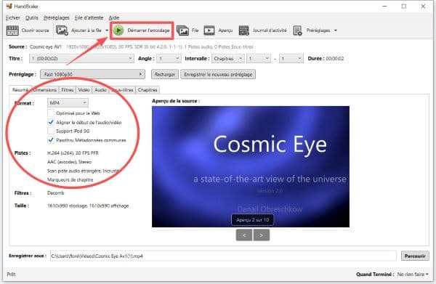Viewport: 436px width, 284px height.
Task: Click the 1610x990 stockage size text
Action: [x=88, y=206]
